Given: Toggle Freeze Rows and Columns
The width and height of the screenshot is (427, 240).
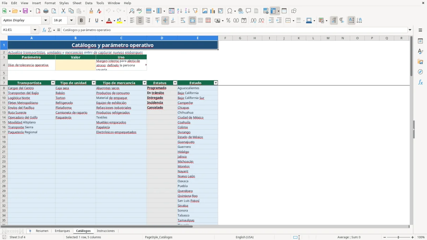Looking at the screenshot, I should click(273, 11).
